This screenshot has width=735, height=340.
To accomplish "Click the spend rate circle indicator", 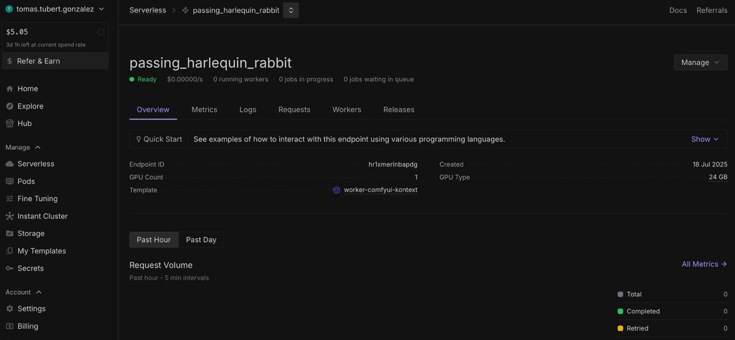I will click(100, 32).
